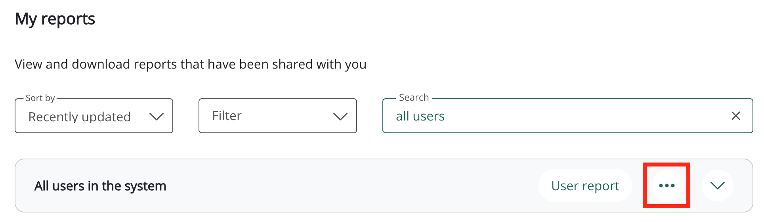Click the 'all users' search text
Screen dimensions: 764x222
click(x=420, y=116)
